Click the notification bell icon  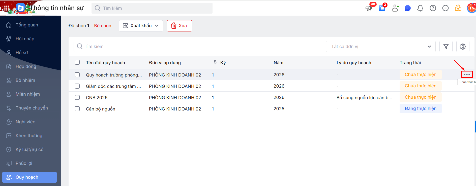420,8
